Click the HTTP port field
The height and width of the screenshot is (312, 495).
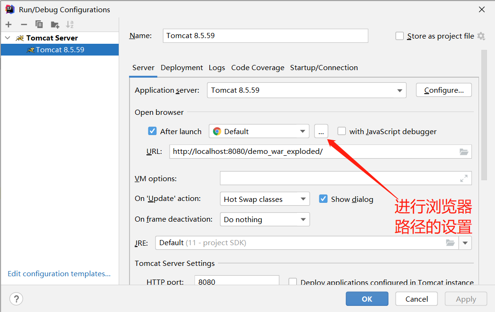pos(237,280)
